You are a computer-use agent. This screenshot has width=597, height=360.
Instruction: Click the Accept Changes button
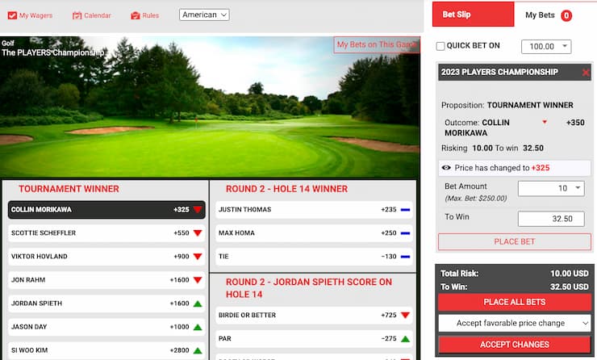[515, 345]
